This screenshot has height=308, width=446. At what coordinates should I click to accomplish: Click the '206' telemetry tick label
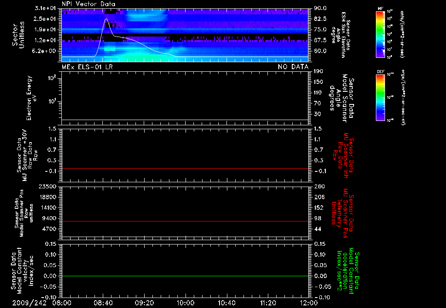point(319,197)
